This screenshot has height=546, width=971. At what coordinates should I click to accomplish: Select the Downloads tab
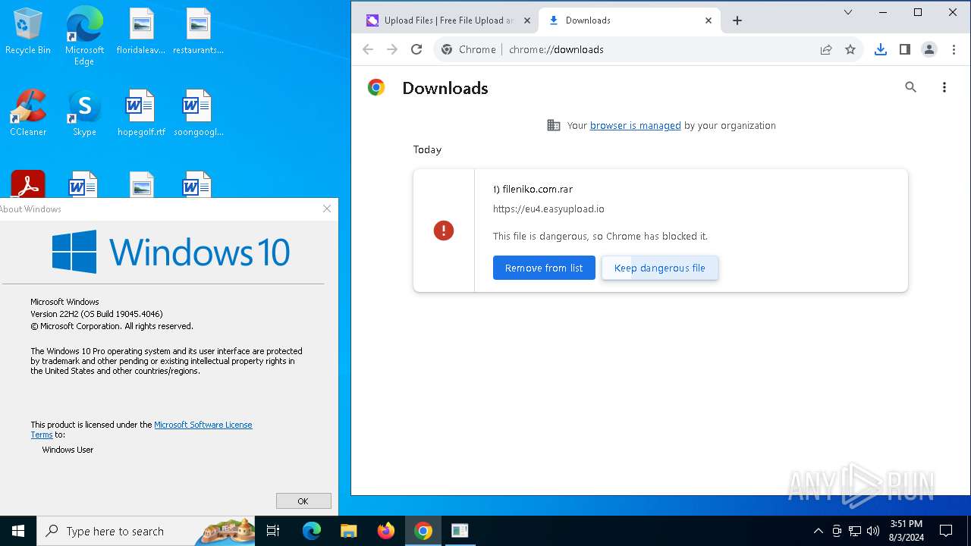coord(628,20)
